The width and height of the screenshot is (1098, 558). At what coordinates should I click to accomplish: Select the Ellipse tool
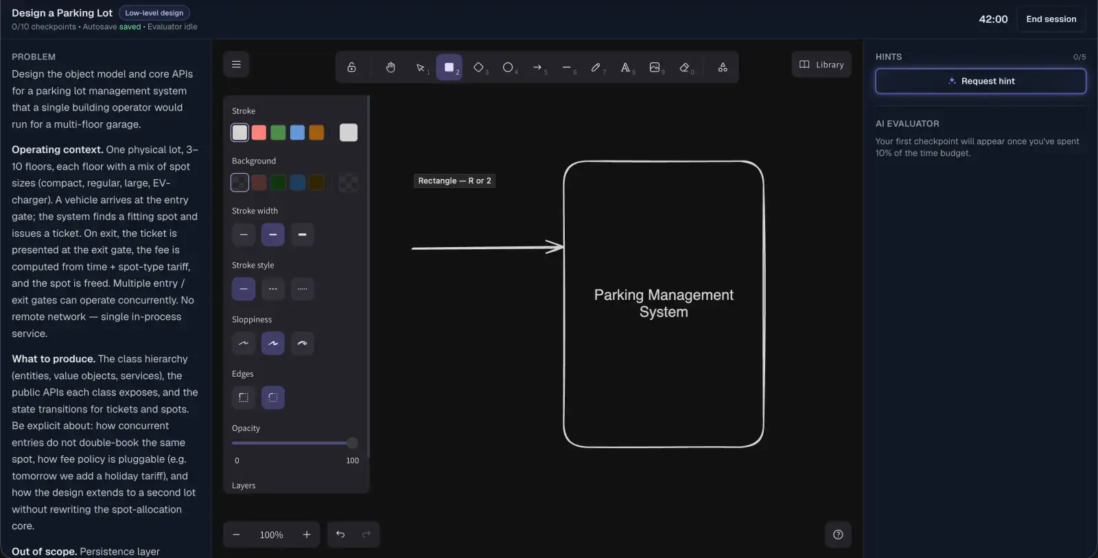click(509, 67)
